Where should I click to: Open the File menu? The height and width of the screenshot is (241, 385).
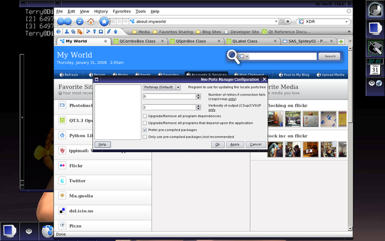point(60,11)
